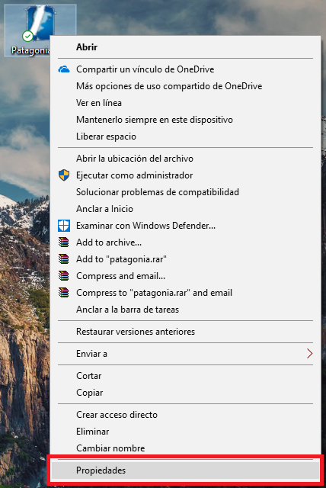Image resolution: width=326 pixels, height=488 pixels.
Task: Click the WinRAR icon beside Add to archive
Action: (x=64, y=242)
